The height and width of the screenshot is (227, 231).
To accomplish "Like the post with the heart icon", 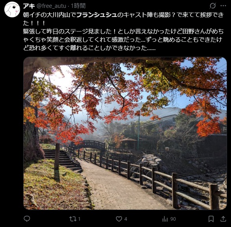I will coord(119,219).
